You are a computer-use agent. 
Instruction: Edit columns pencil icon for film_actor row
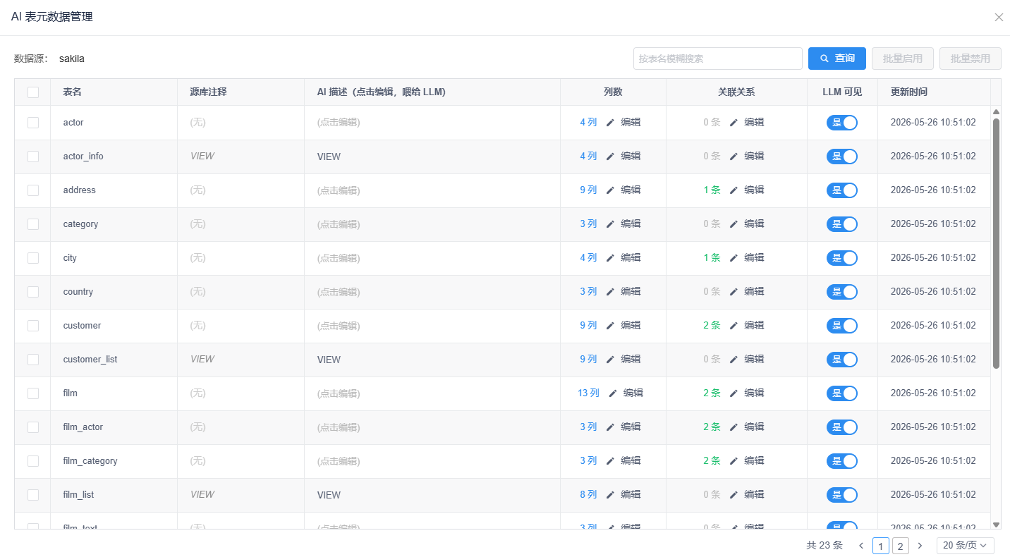pos(610,427)
